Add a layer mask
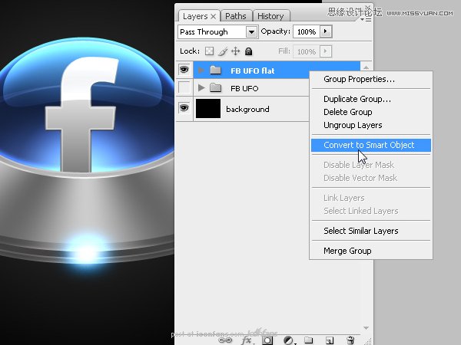The width and height of the screenshot is (461, 345). pos(269,339)
